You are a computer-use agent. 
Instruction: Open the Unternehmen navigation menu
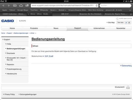point(99,28)
